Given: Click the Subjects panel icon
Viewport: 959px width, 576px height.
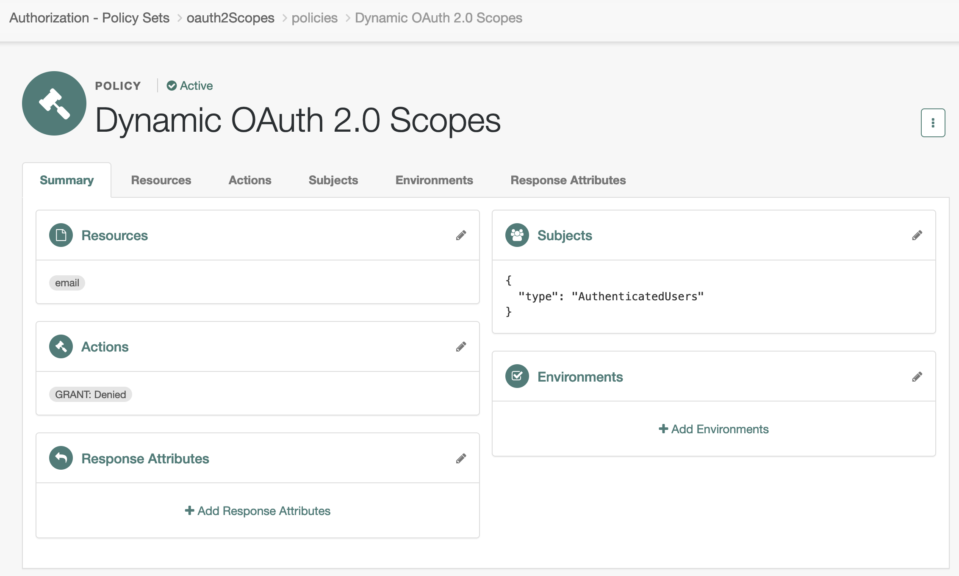Looking at the screenshot, I should pyautogui.click(x=516, y=235).
